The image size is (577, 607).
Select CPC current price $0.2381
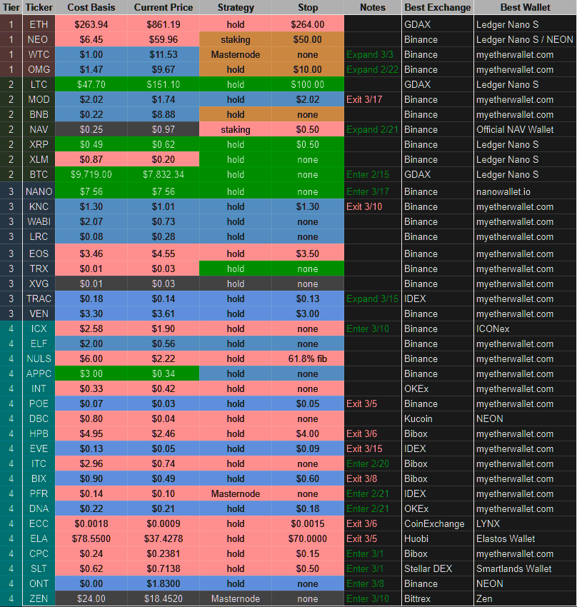[164, 553]
